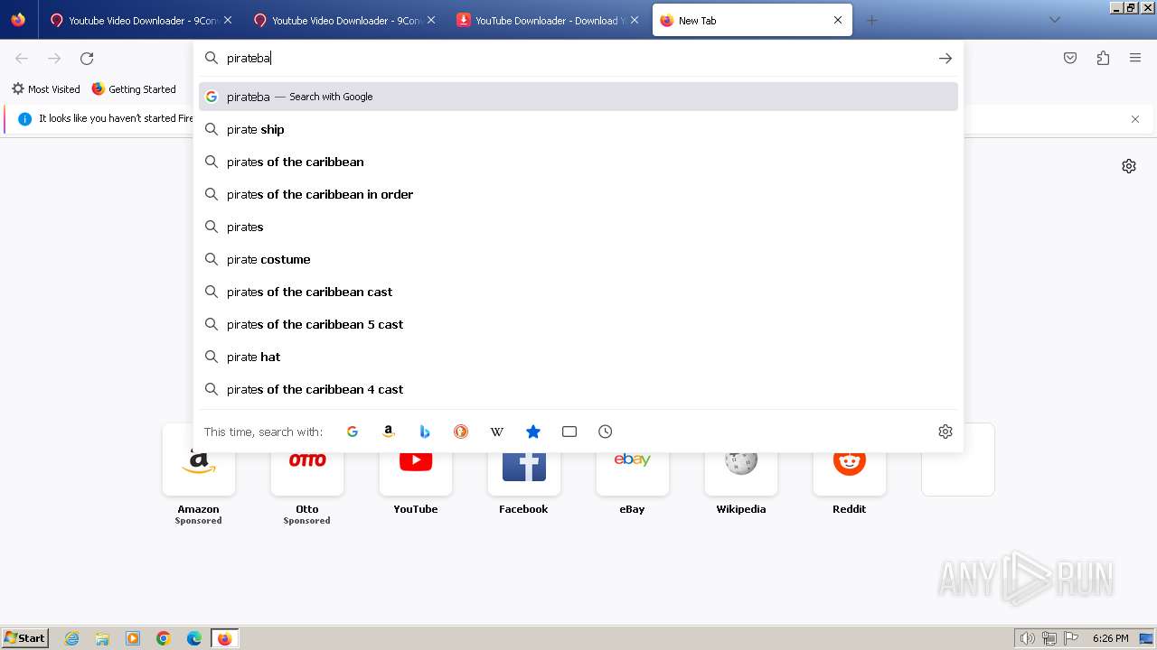List all tabs with chevron button

click(1055, 20)
